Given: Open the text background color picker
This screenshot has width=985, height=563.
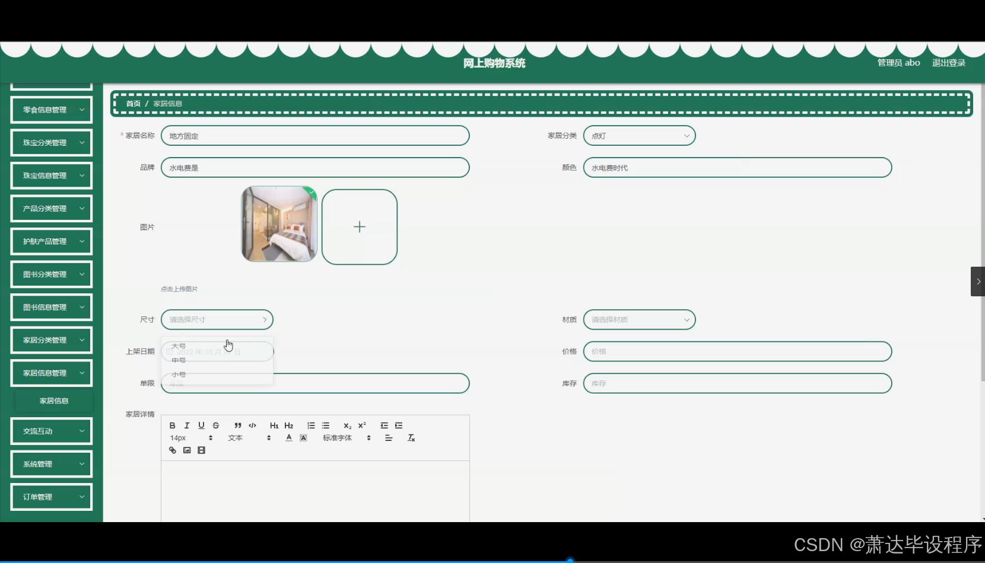Looking at the screenshot, I should pos(303,438).
